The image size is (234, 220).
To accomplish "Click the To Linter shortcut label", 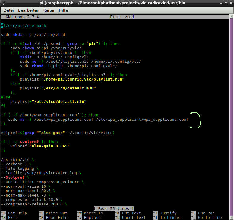I will coord(170,217).
